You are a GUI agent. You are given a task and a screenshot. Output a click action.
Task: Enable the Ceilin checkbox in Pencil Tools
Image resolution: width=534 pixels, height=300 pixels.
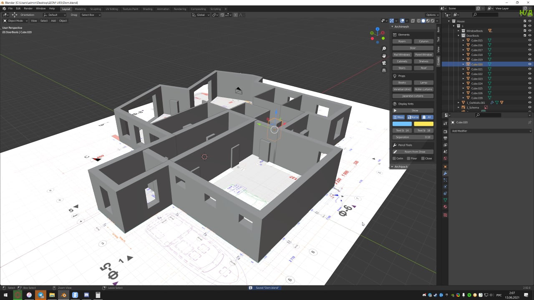395,158
